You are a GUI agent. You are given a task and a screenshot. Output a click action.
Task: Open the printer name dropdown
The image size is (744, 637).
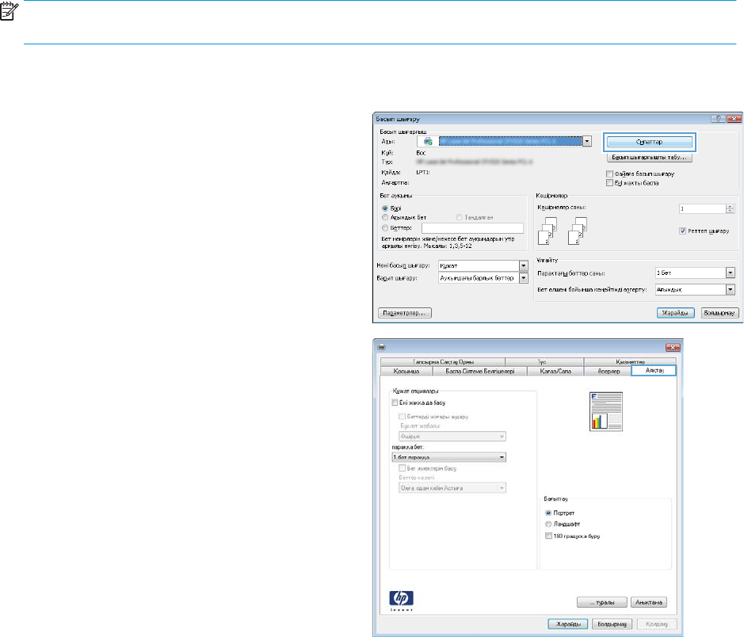(x=587, y=141)
